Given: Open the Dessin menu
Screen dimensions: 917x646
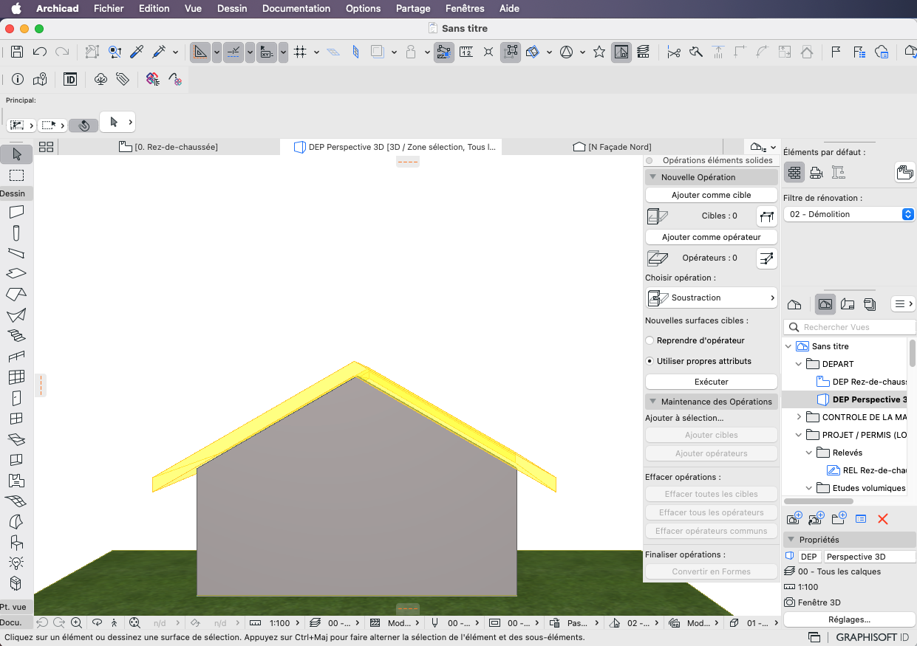Looking at the screenshot, I should coord(232,9).
